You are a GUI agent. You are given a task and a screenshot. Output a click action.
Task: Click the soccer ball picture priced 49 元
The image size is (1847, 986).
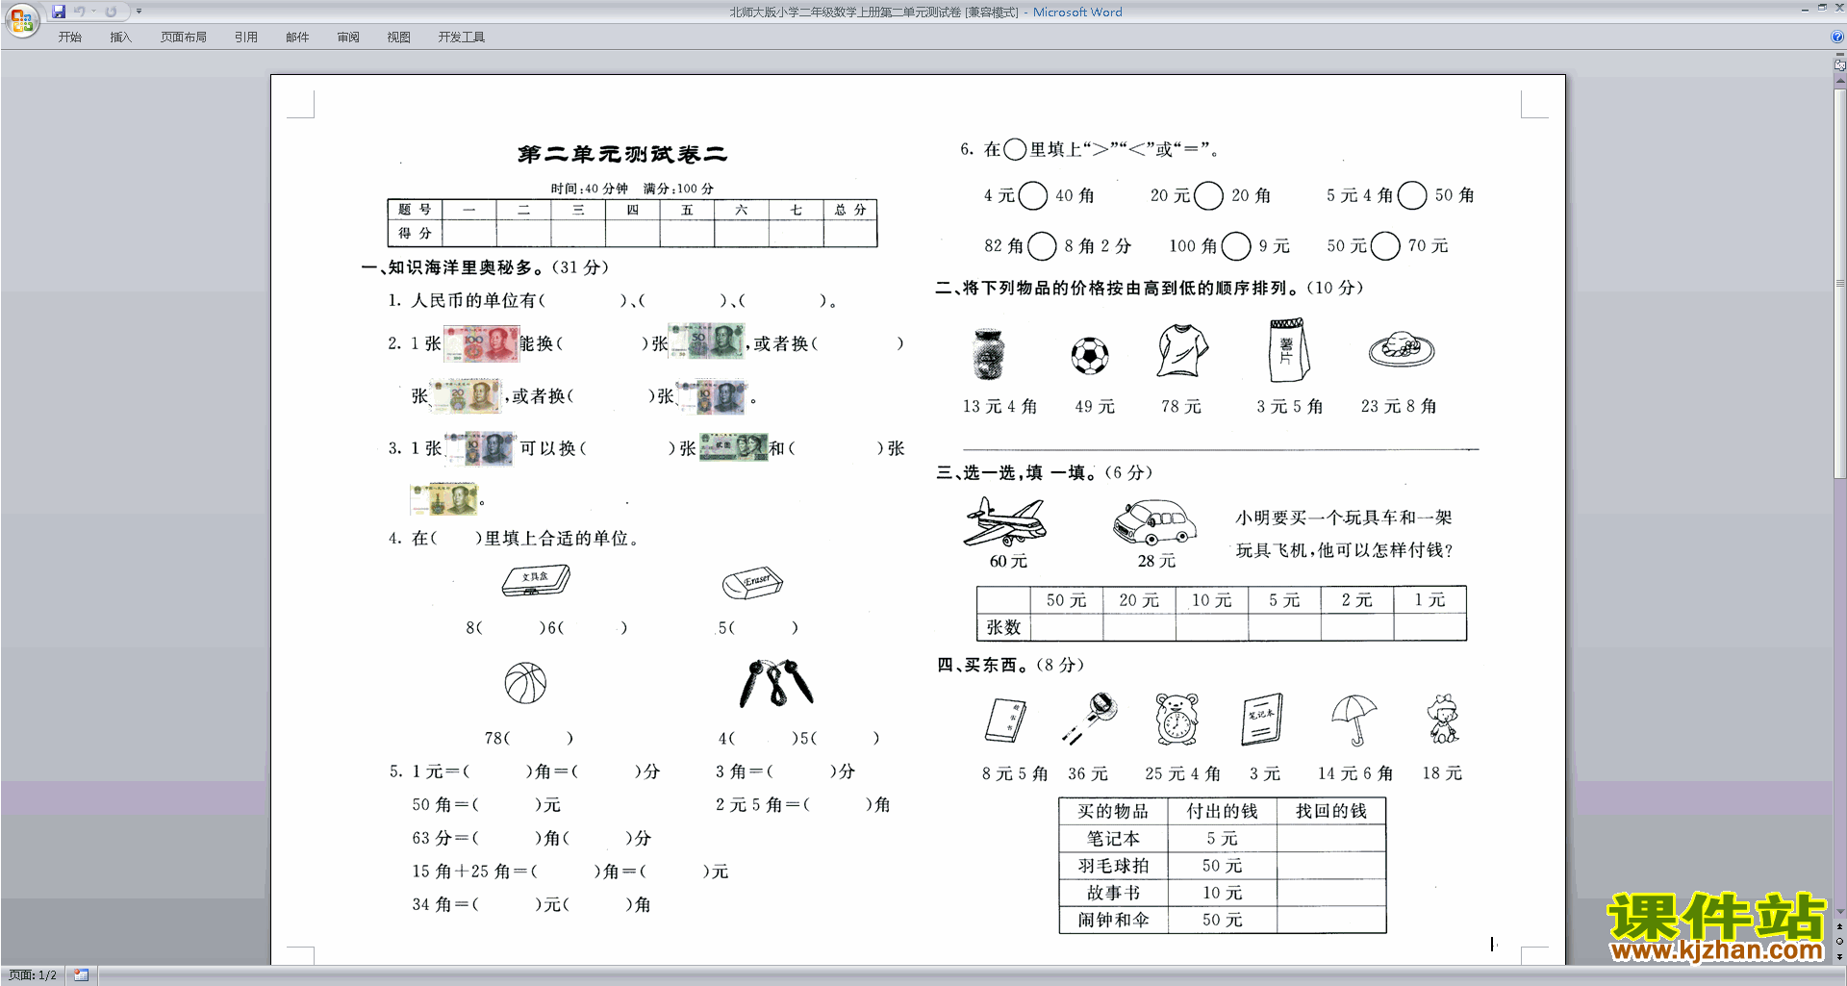point(1090,356)
